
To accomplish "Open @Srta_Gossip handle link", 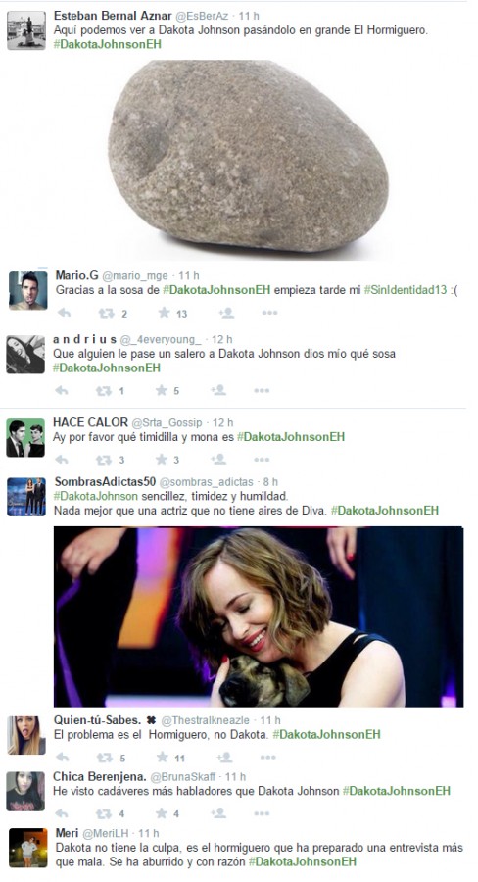I will coord(167,422).
